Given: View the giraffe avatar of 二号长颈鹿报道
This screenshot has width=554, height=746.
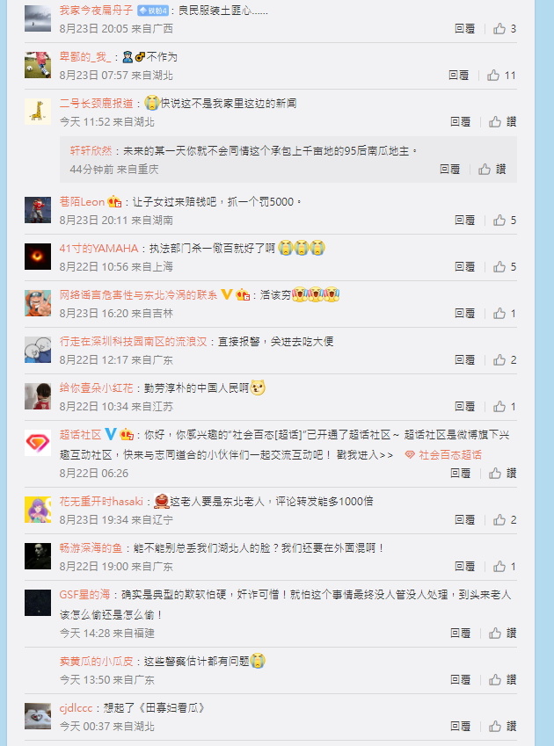Looking at the screenshot, I should (38, 112).
